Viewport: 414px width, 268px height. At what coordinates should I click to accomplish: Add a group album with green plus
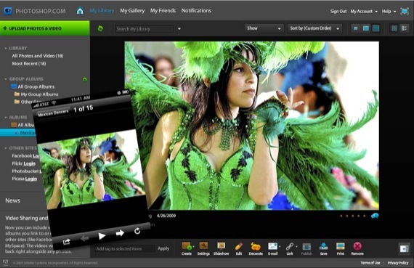point(84,79)
